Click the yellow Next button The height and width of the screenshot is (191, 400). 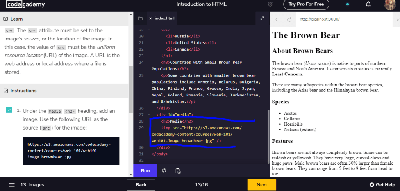tap(261, 185)
